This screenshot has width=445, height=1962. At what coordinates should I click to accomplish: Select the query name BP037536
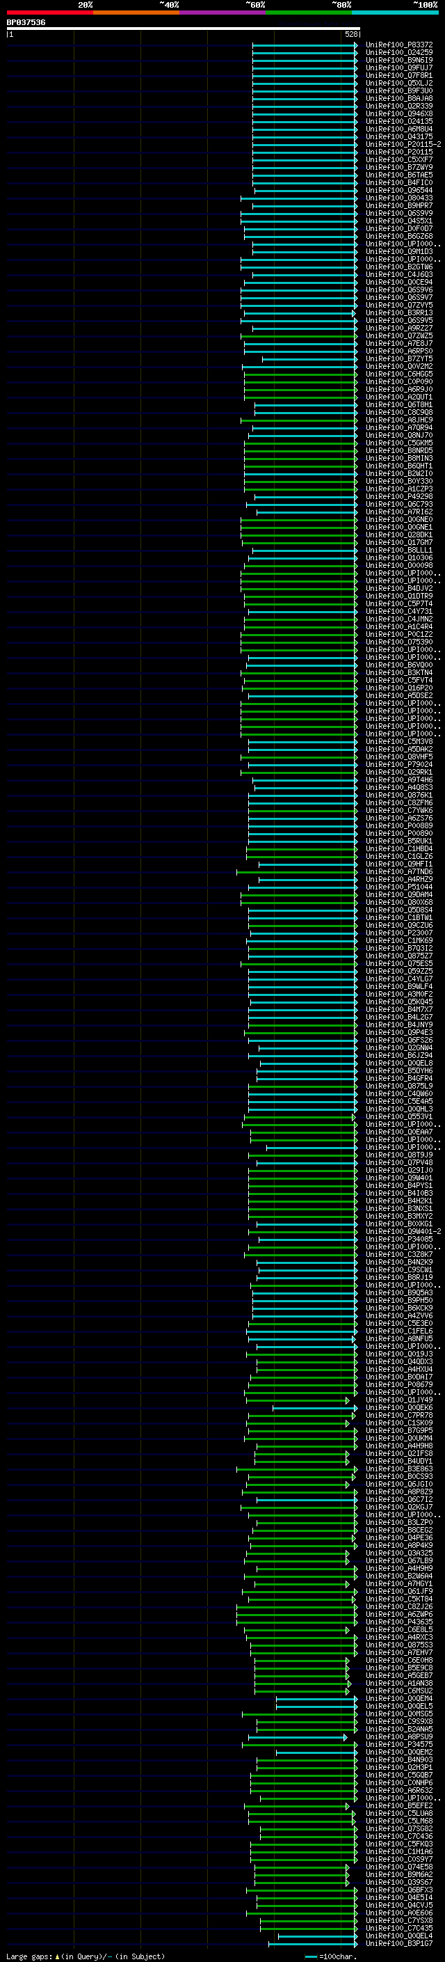tap(26, 23)
